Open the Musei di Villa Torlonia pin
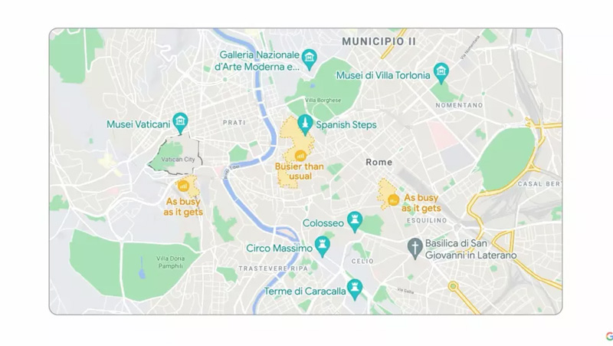The width and height of the screenshot is (613, 346). tap(441, 73)
